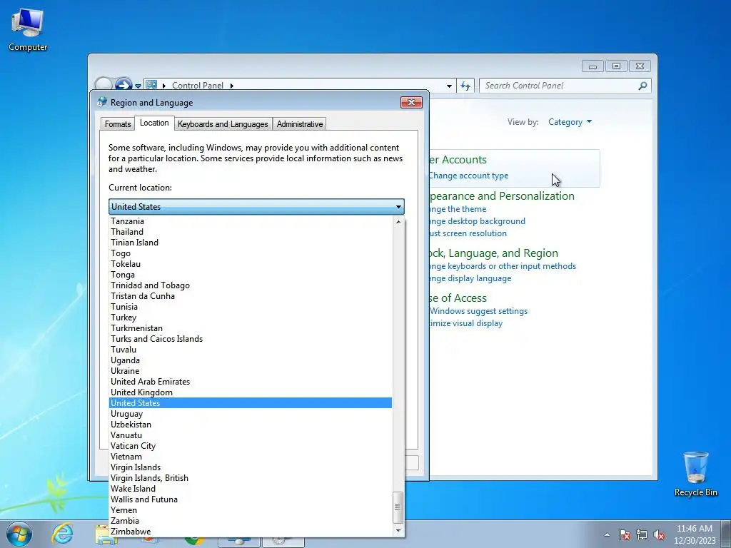The height and width of the screenshot is (548, 731).
Task: Close the Region and Language dialog
Action: [x=411, y=103]
